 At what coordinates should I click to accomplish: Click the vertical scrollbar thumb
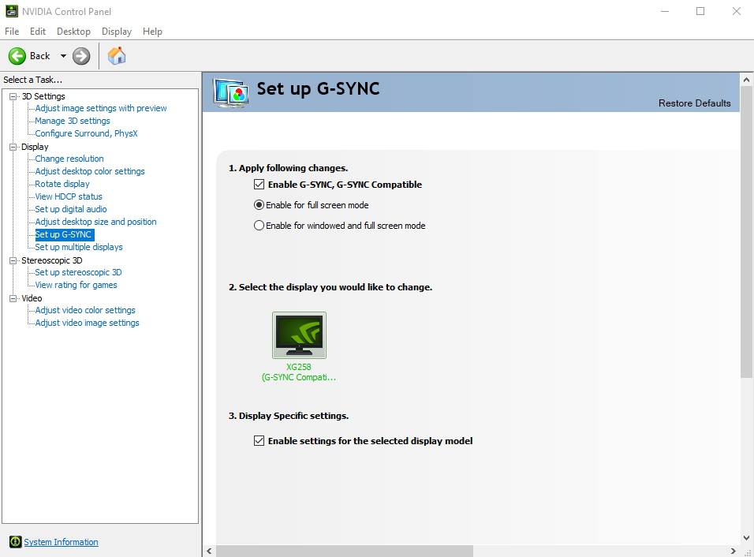pyautogui.click(x=746, y=232)
